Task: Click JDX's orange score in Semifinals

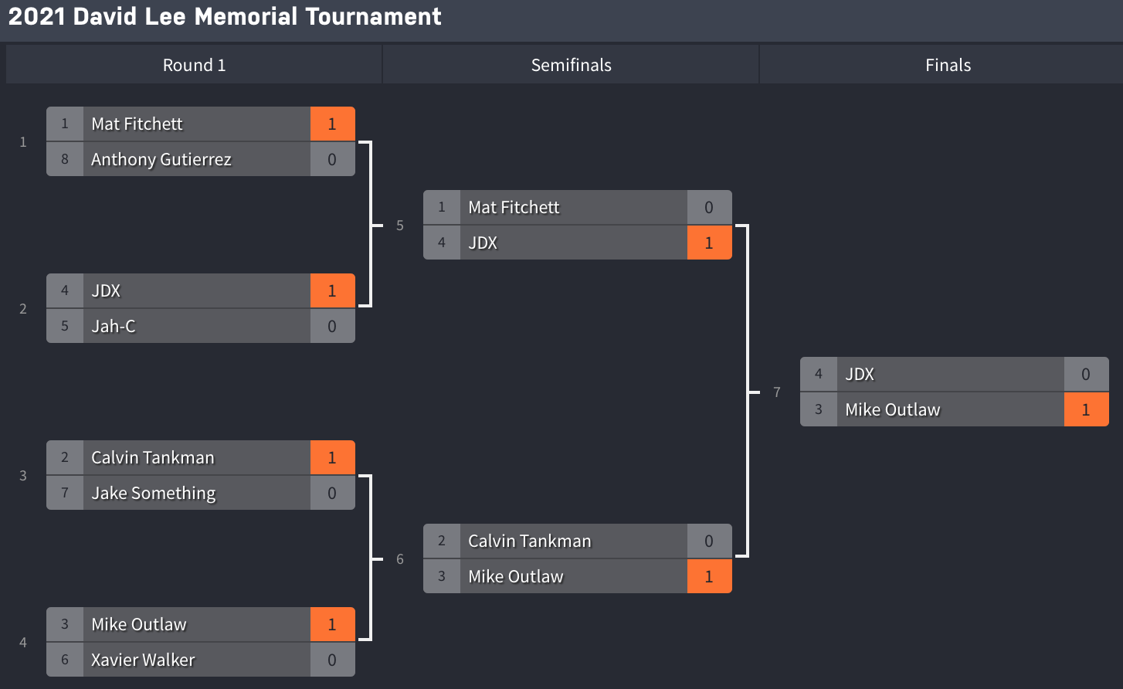Action: [x=709, y=243]
